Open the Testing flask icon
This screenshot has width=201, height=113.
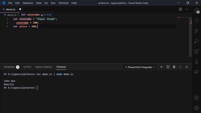tap(196, 62)
